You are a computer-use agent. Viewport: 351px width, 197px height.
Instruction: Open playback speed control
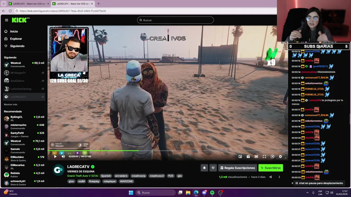coord(272,157)
